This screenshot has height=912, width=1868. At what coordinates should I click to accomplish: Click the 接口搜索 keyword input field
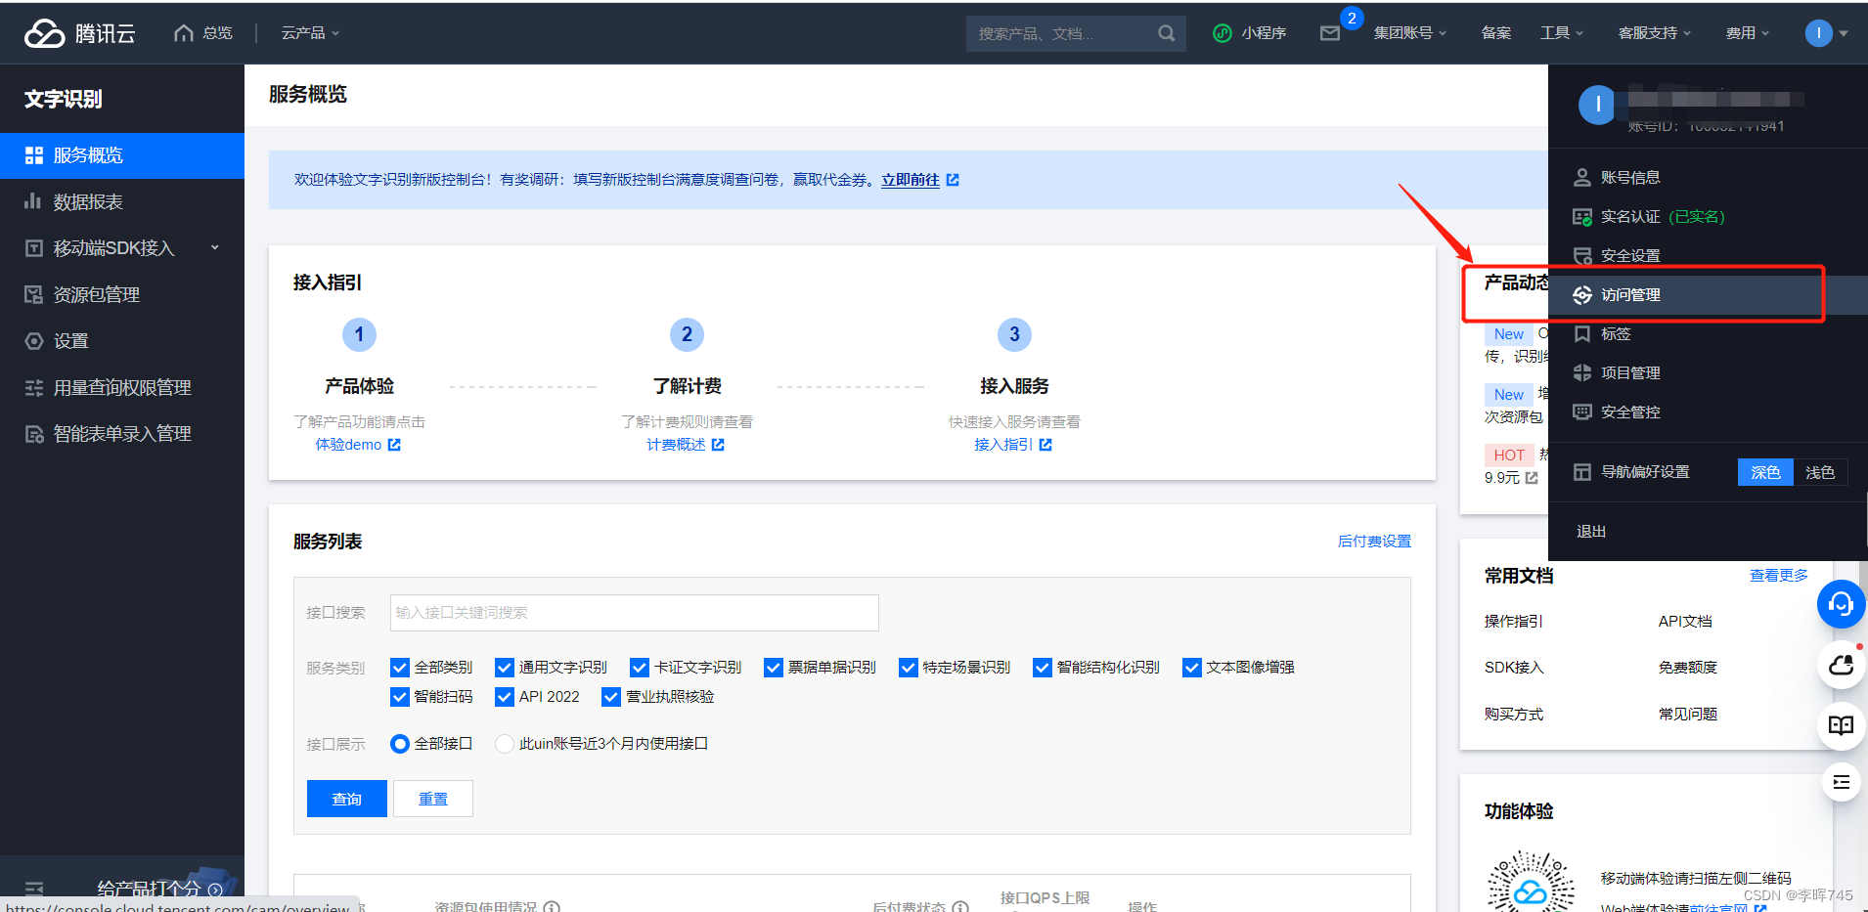pos(634,613)
